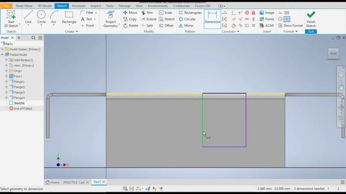346x194 pixels.
Task: Switch to the 3D Model tab
Action: (44, 6)
